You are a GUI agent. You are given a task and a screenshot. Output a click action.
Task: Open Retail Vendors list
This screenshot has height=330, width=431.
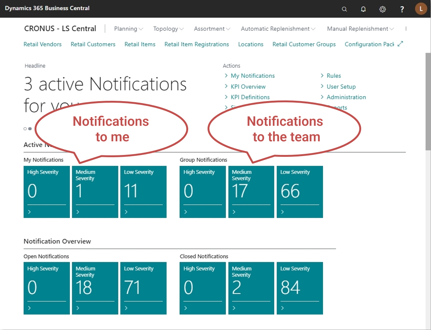pos(42,44)
